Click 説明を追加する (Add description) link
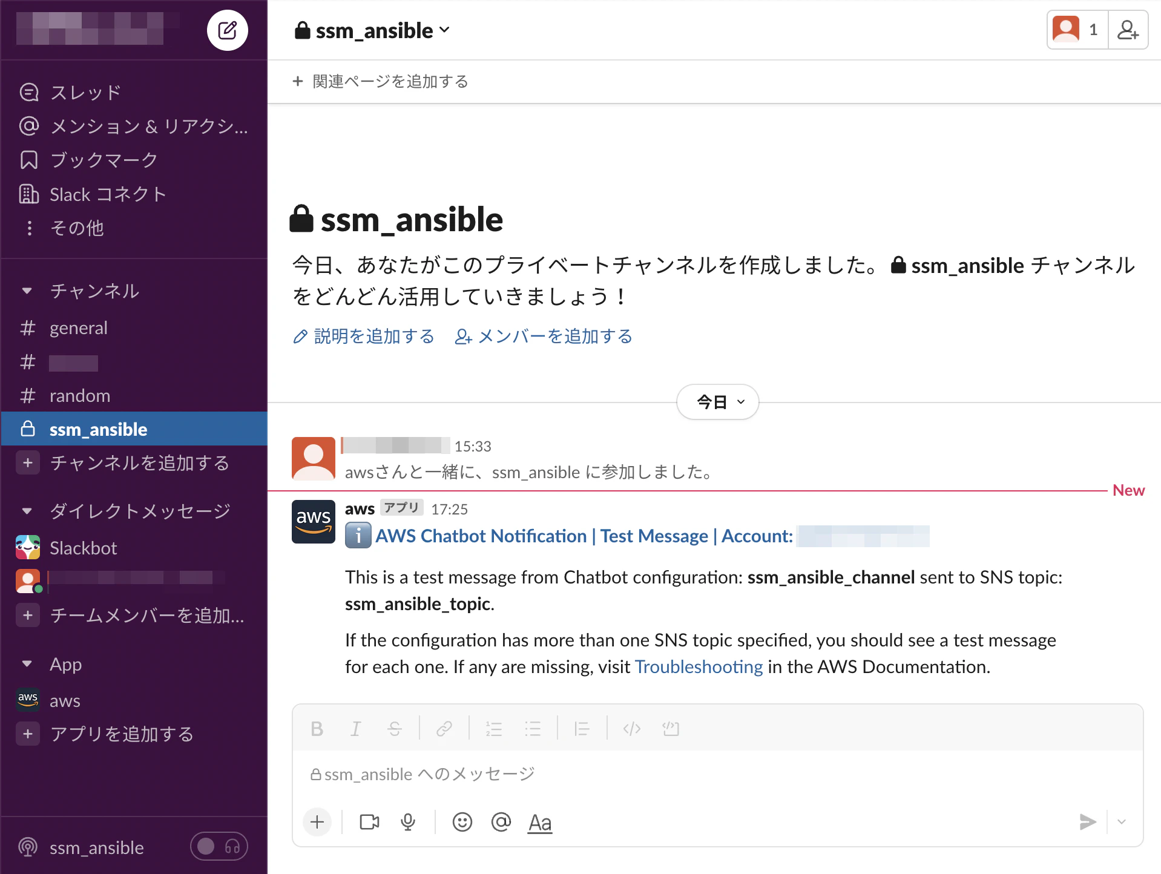The width and height of the screenshot is (1161, 874). tap(364, 336)
